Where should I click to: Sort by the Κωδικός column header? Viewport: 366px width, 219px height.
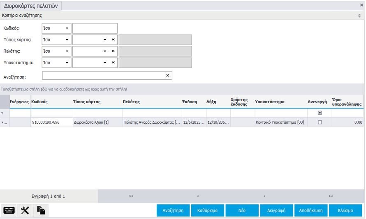(x=39, y=102)
